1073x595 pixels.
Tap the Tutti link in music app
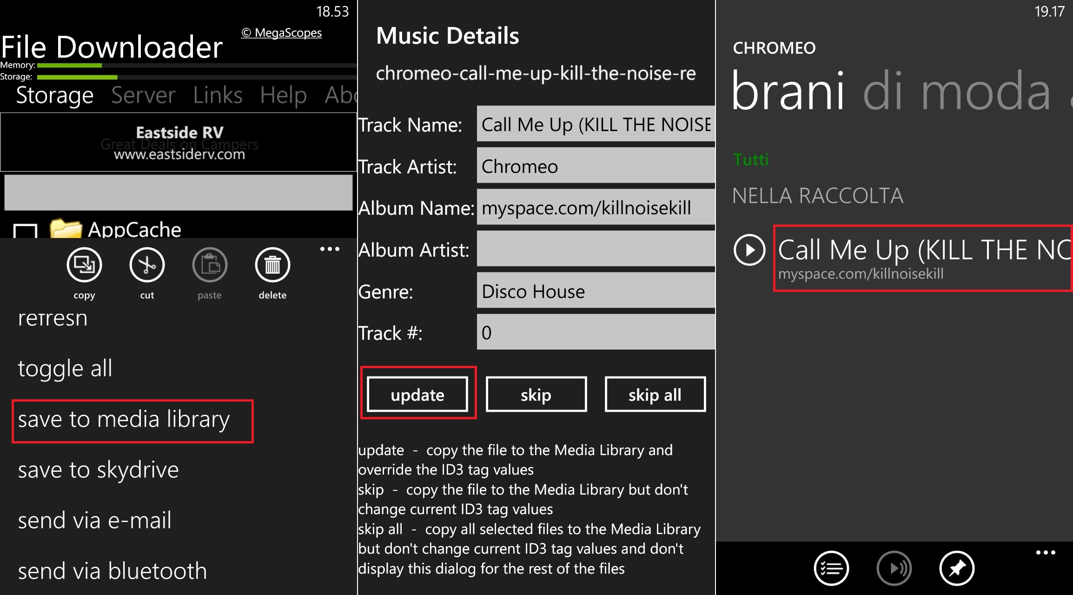[x=751, y=159]
